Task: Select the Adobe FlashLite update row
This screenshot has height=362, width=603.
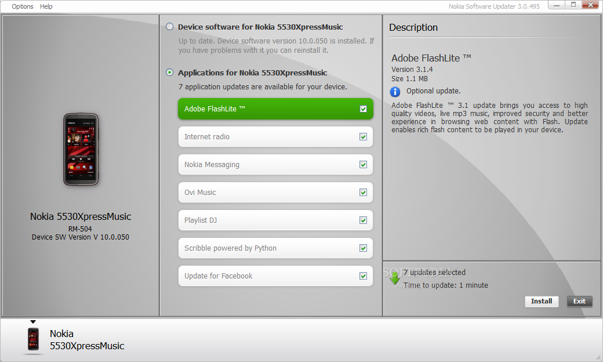Action: (275, 109)
